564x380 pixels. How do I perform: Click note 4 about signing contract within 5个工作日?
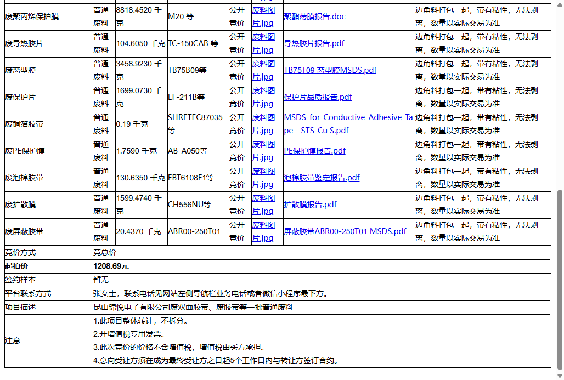[217, 361]
